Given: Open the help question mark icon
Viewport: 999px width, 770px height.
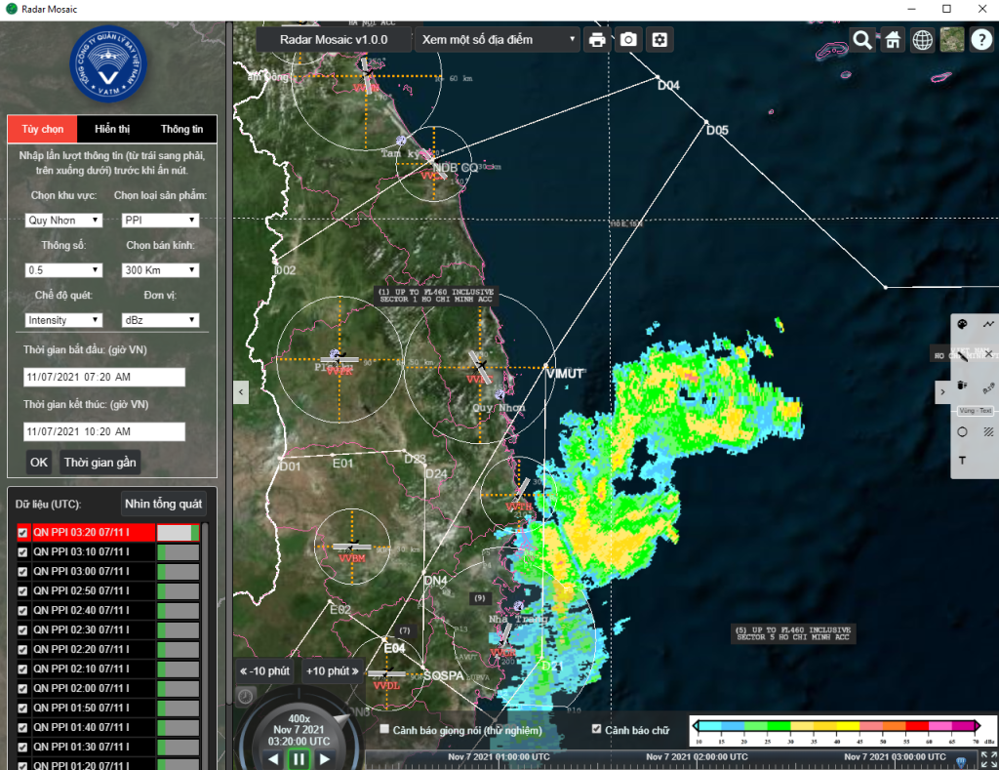Looking at the screenshot, I should [980, 40].
